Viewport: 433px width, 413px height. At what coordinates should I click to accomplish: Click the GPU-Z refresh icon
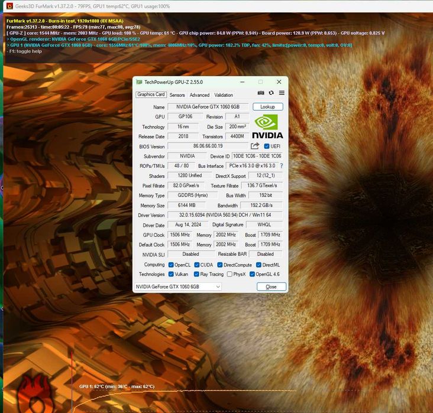(x=271, y=93)
